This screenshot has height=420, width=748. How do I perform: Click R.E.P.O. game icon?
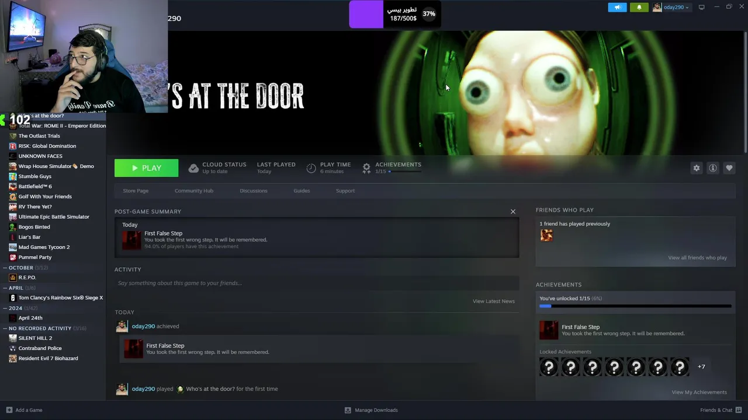pos(13,278)
